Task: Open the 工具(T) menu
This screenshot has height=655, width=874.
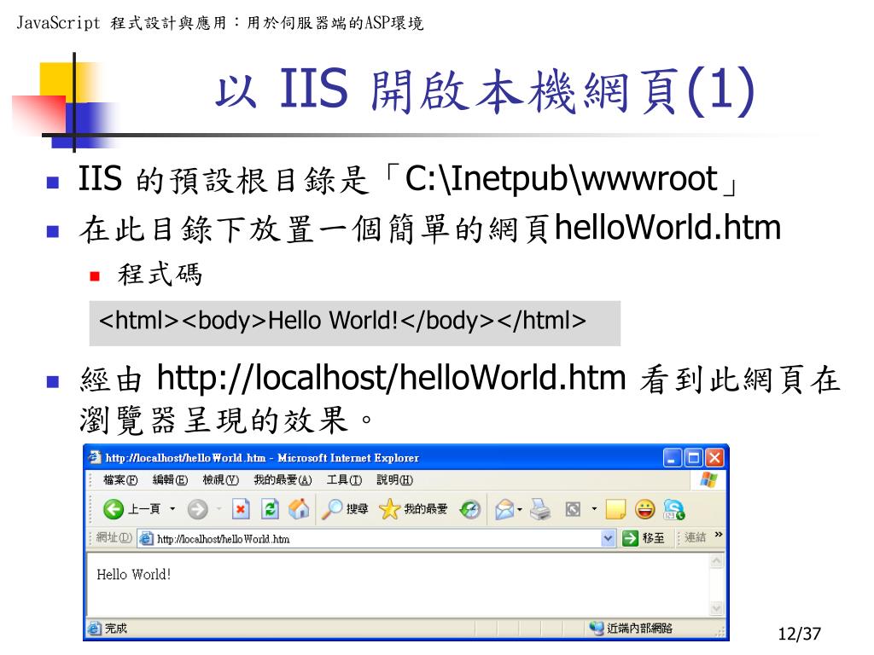Action: pos(344,480)
